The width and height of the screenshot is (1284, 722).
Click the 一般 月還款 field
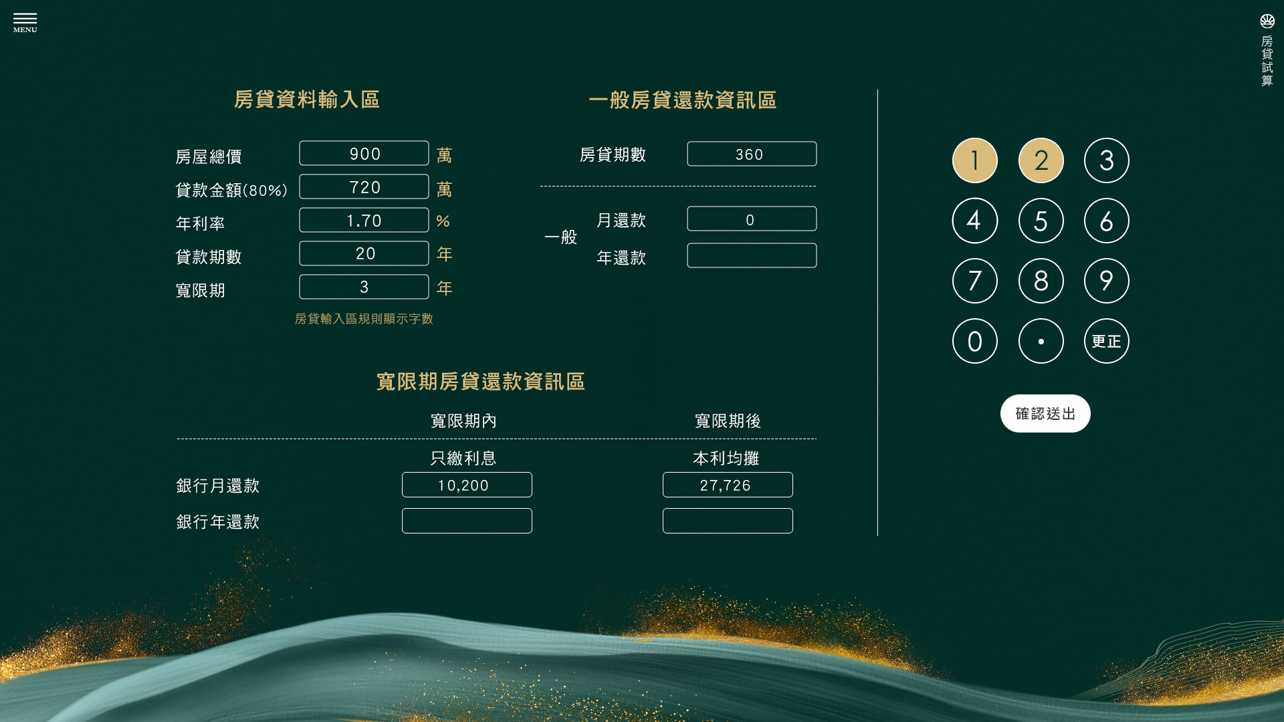tap(751, 219)
